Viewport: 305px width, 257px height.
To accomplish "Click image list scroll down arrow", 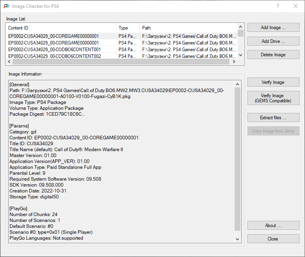I will 240,55.
